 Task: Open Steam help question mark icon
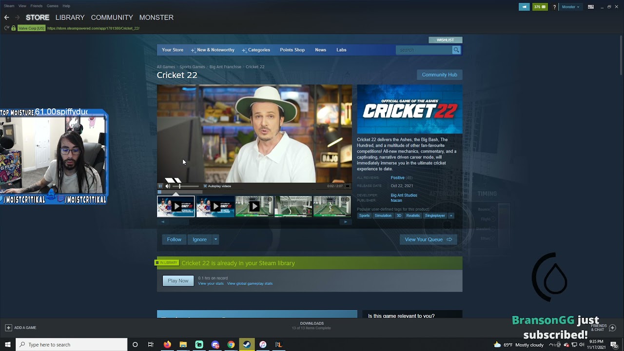(554, 7)
